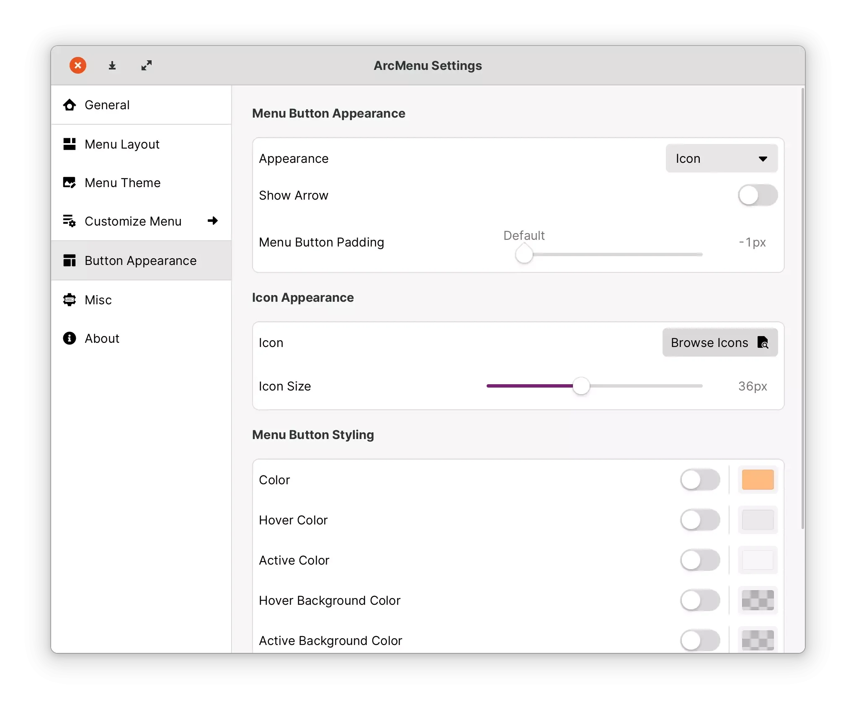
Task: Click the General home icon
Action: (x=70, y=105)
